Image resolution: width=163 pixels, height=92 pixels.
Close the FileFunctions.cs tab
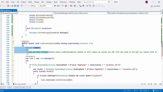(x=16, y=10)
